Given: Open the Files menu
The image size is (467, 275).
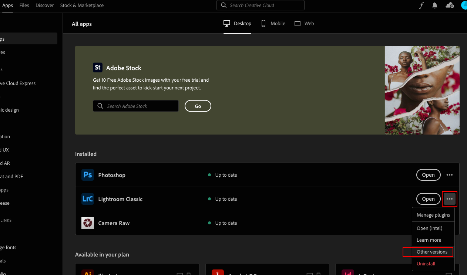Looking at the screenshot, I should tap(24, 6).
